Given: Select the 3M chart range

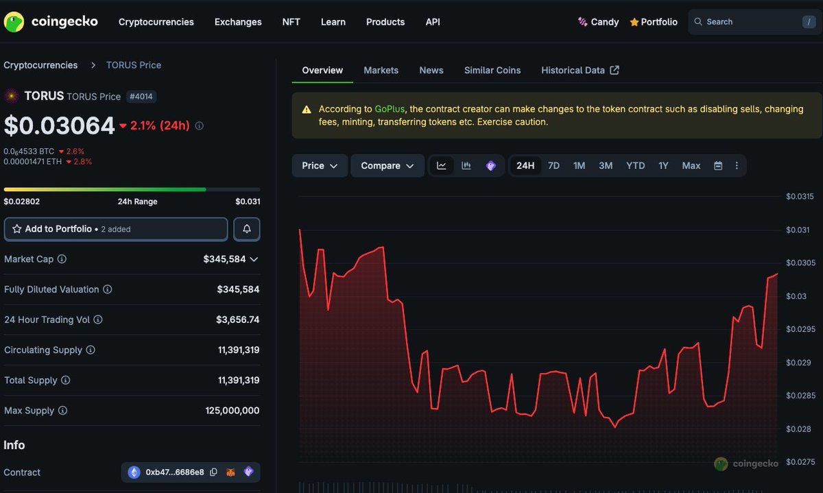Looking at the screenshot, I should pos(606,166).
